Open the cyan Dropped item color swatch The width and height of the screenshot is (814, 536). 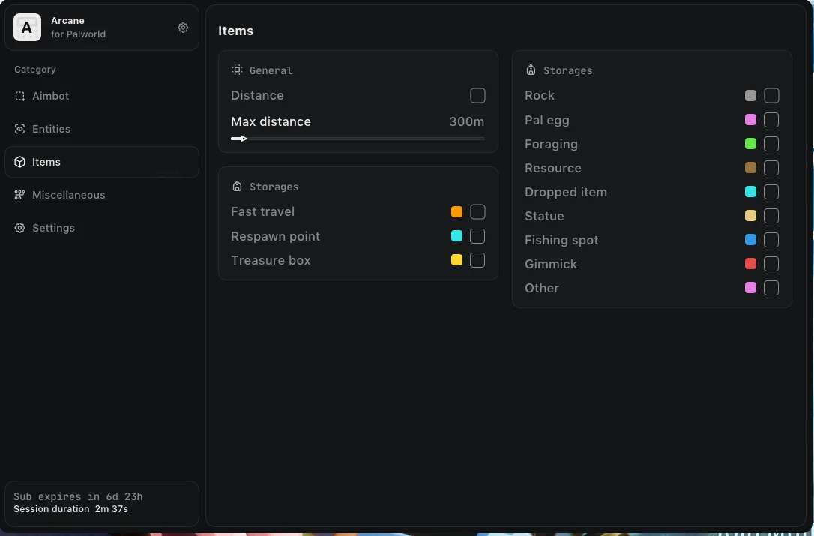[x=751, y=192]
